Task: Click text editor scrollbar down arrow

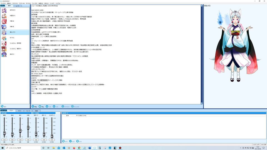Action: pos(202,103)
